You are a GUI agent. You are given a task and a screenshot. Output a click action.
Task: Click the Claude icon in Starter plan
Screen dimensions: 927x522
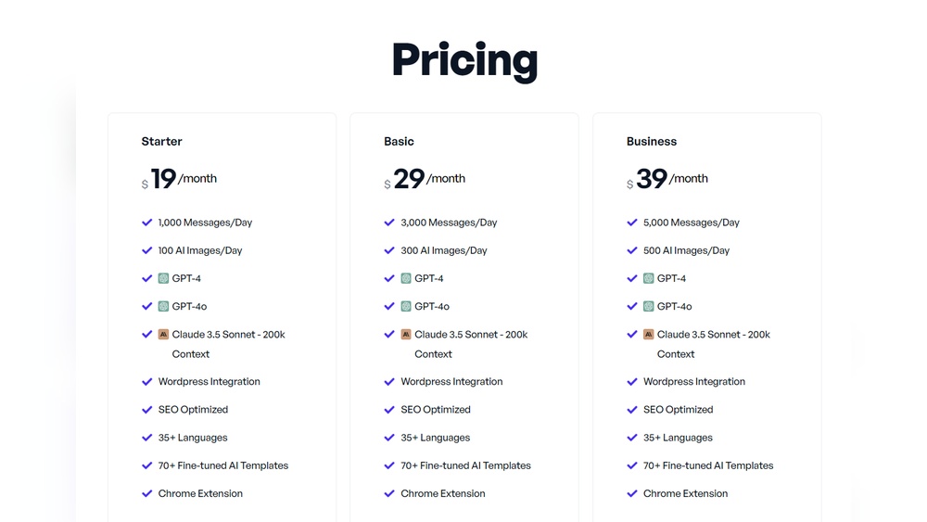163,335
